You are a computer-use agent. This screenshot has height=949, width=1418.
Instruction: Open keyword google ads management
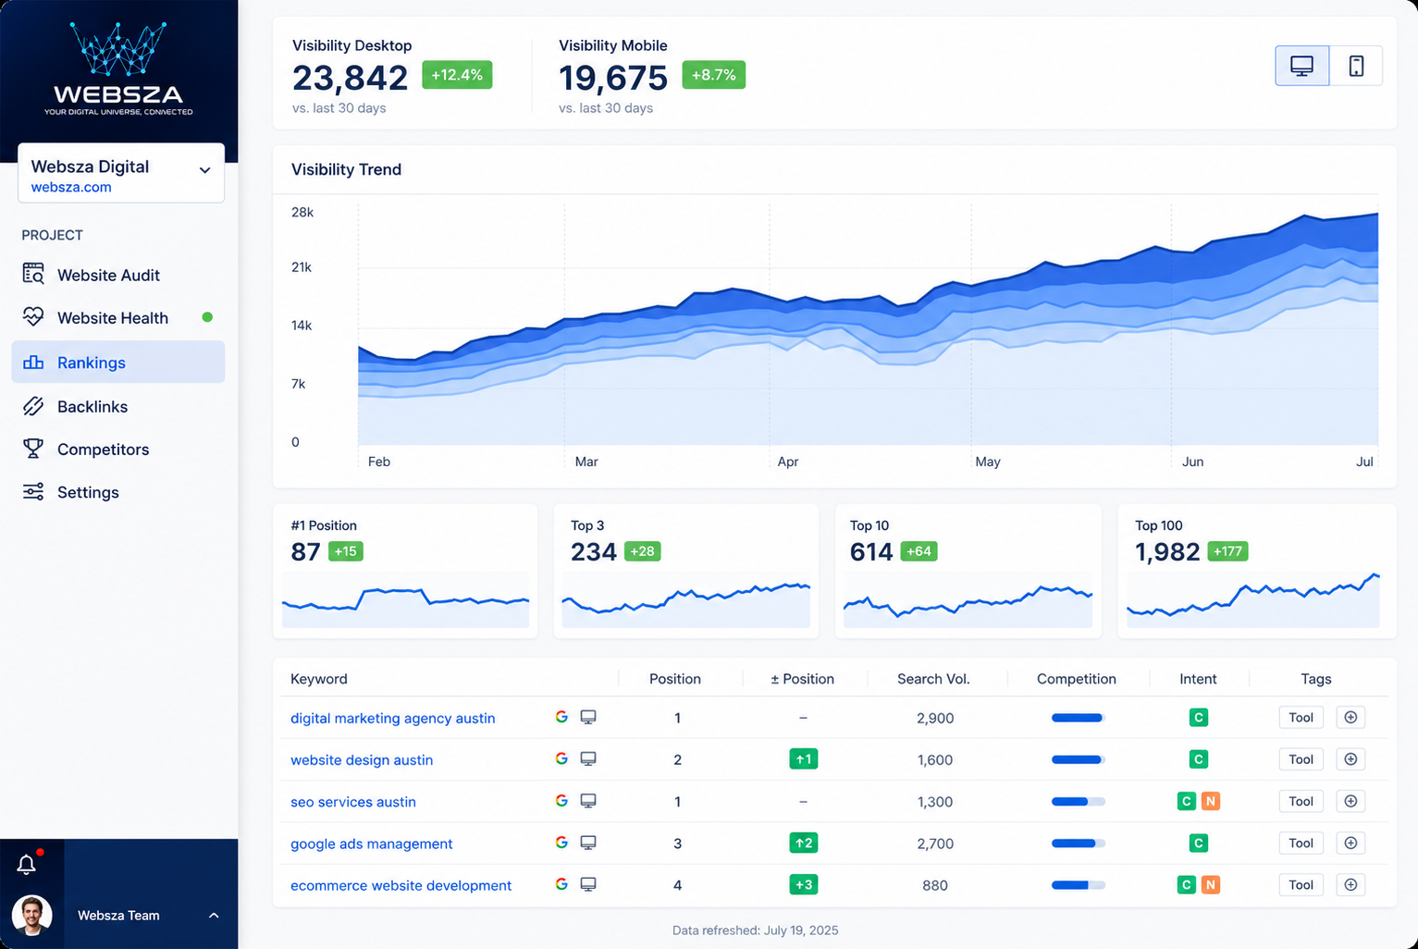click(x=371, y=844)
